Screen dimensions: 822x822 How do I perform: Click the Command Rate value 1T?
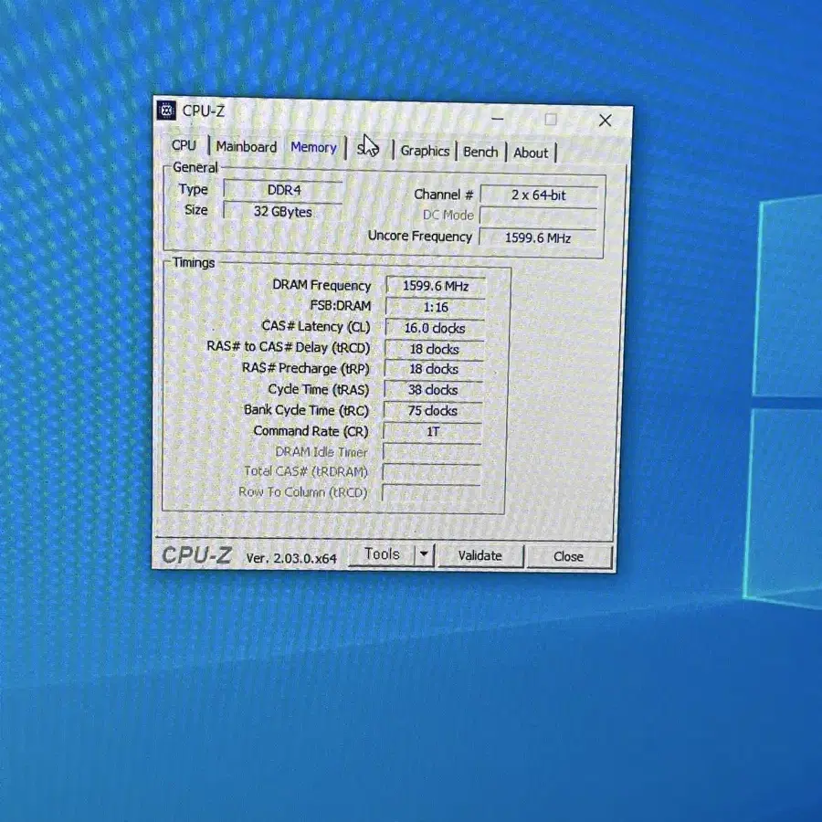433,431
